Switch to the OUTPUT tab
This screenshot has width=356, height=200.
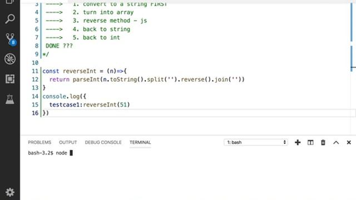tap(68, 142)
